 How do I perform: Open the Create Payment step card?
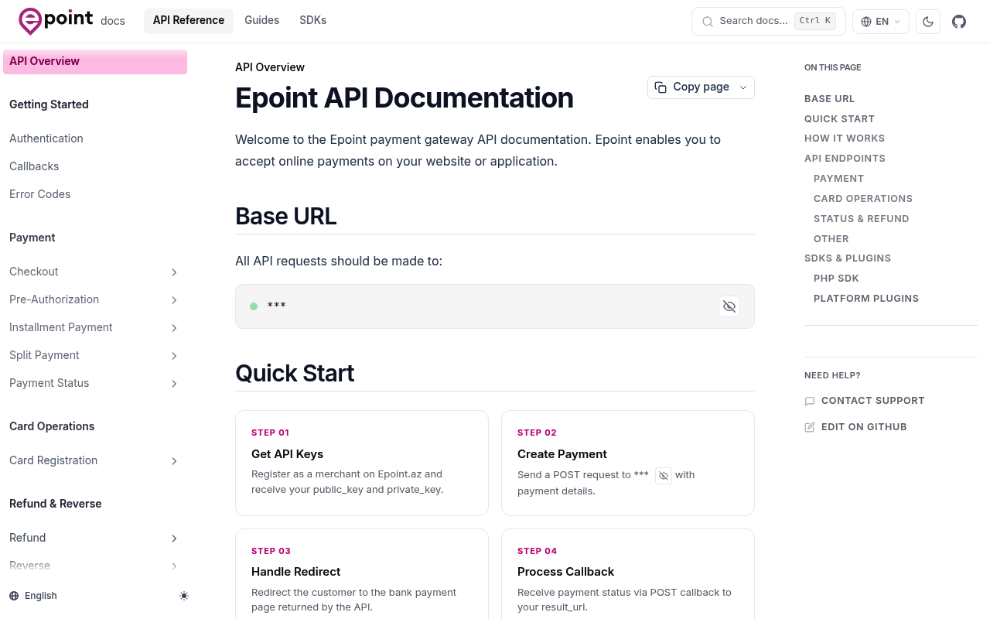click(x=628, y=463)
